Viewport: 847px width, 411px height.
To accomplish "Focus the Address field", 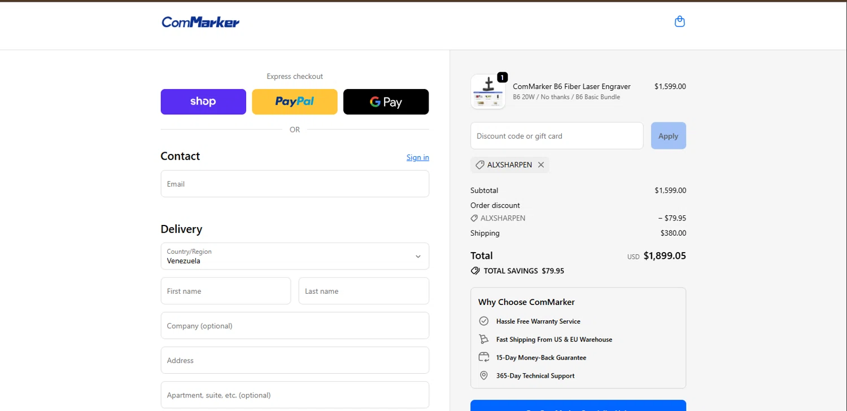I will tap(295, 360).
